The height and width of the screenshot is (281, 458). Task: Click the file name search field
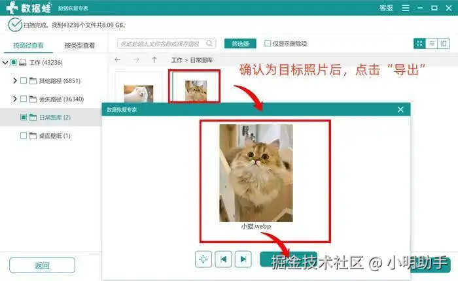(166, 44)
